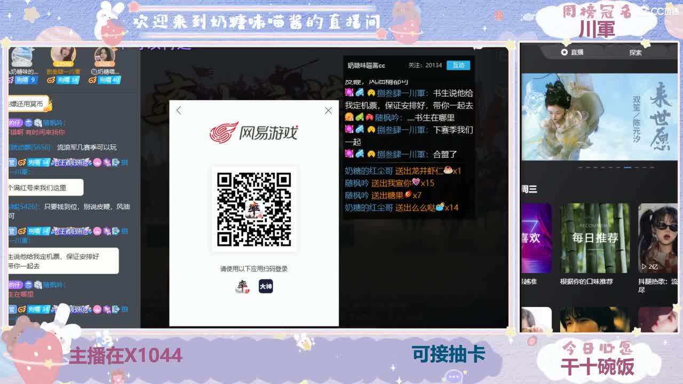683x384 pixels.
Task: Switch to the 探索 tab
Action: coord(635,52)
